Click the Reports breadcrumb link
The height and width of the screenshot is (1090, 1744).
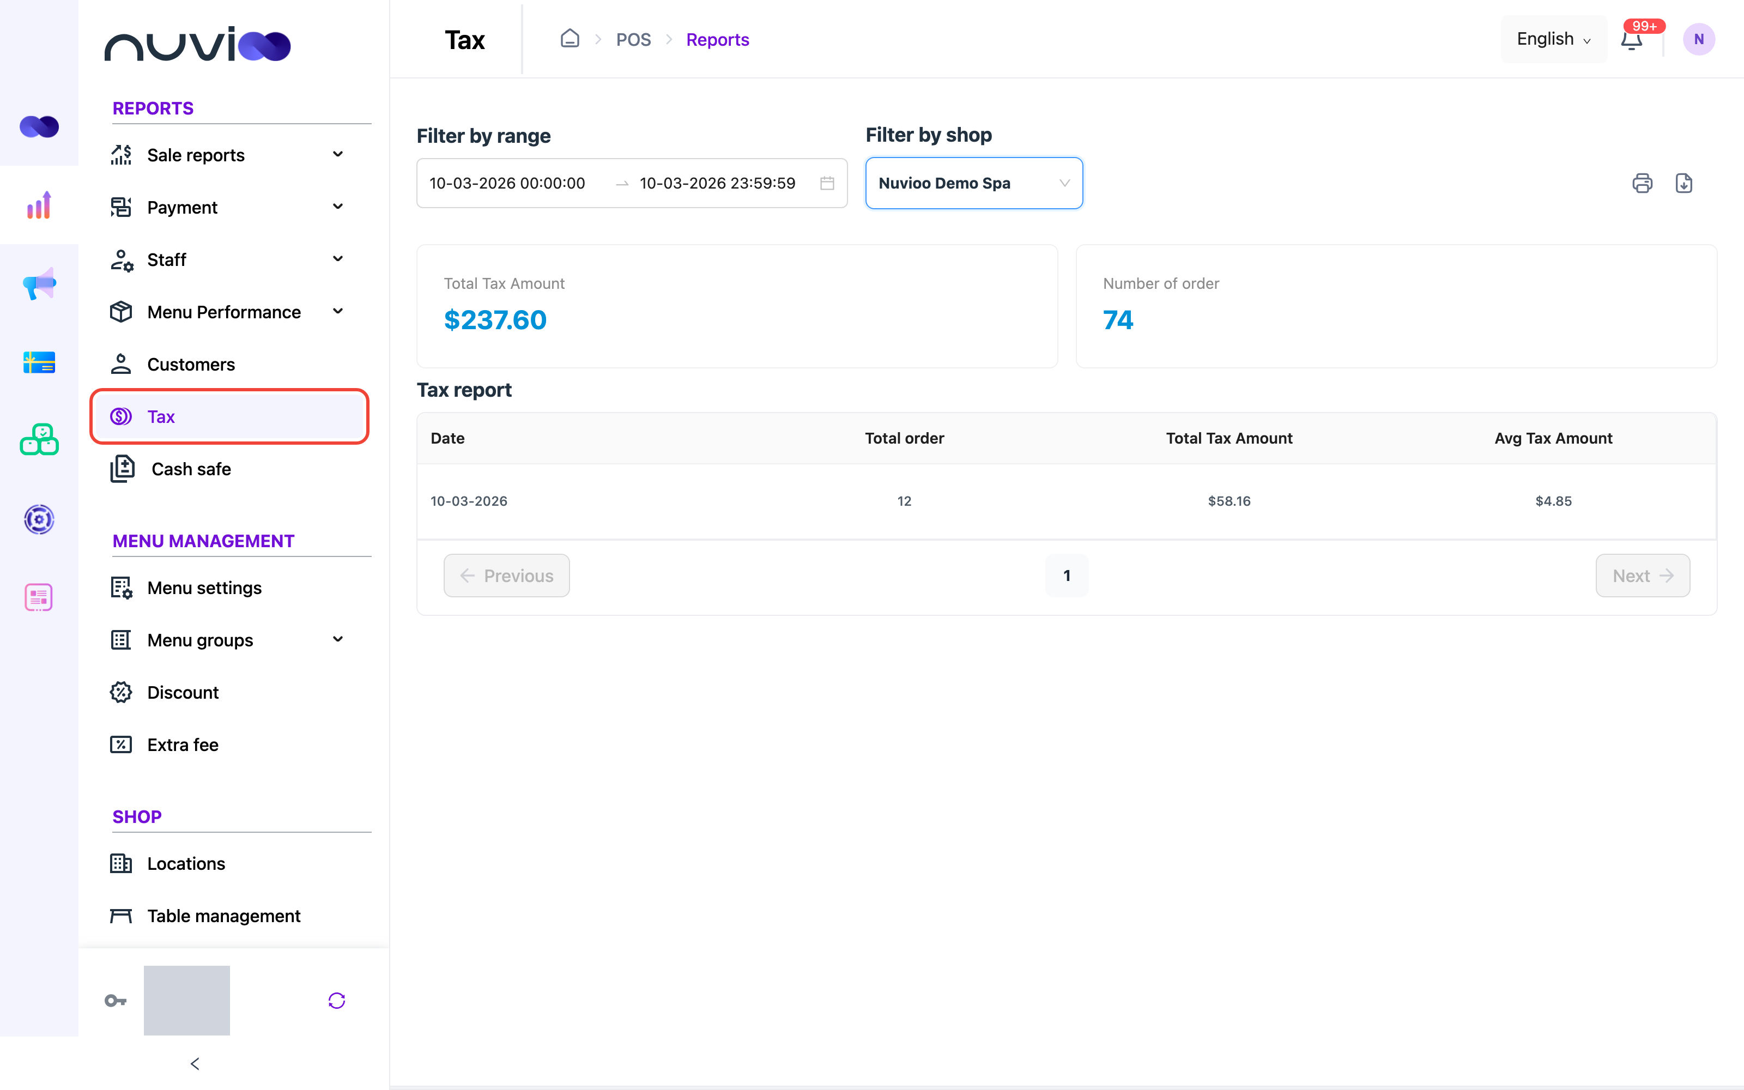(718, 40)
